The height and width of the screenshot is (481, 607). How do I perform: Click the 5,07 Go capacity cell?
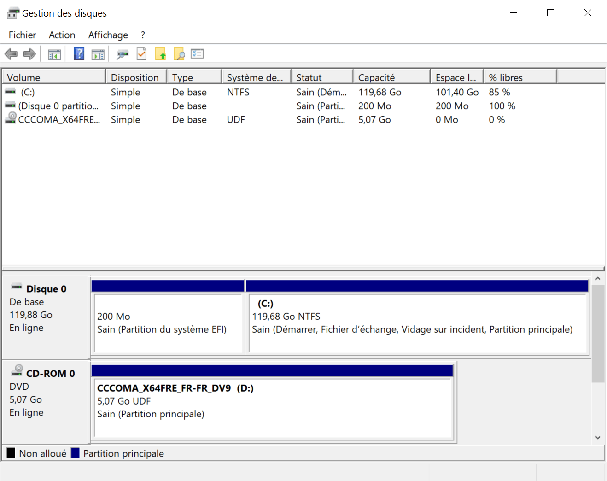tap(374, 120)
